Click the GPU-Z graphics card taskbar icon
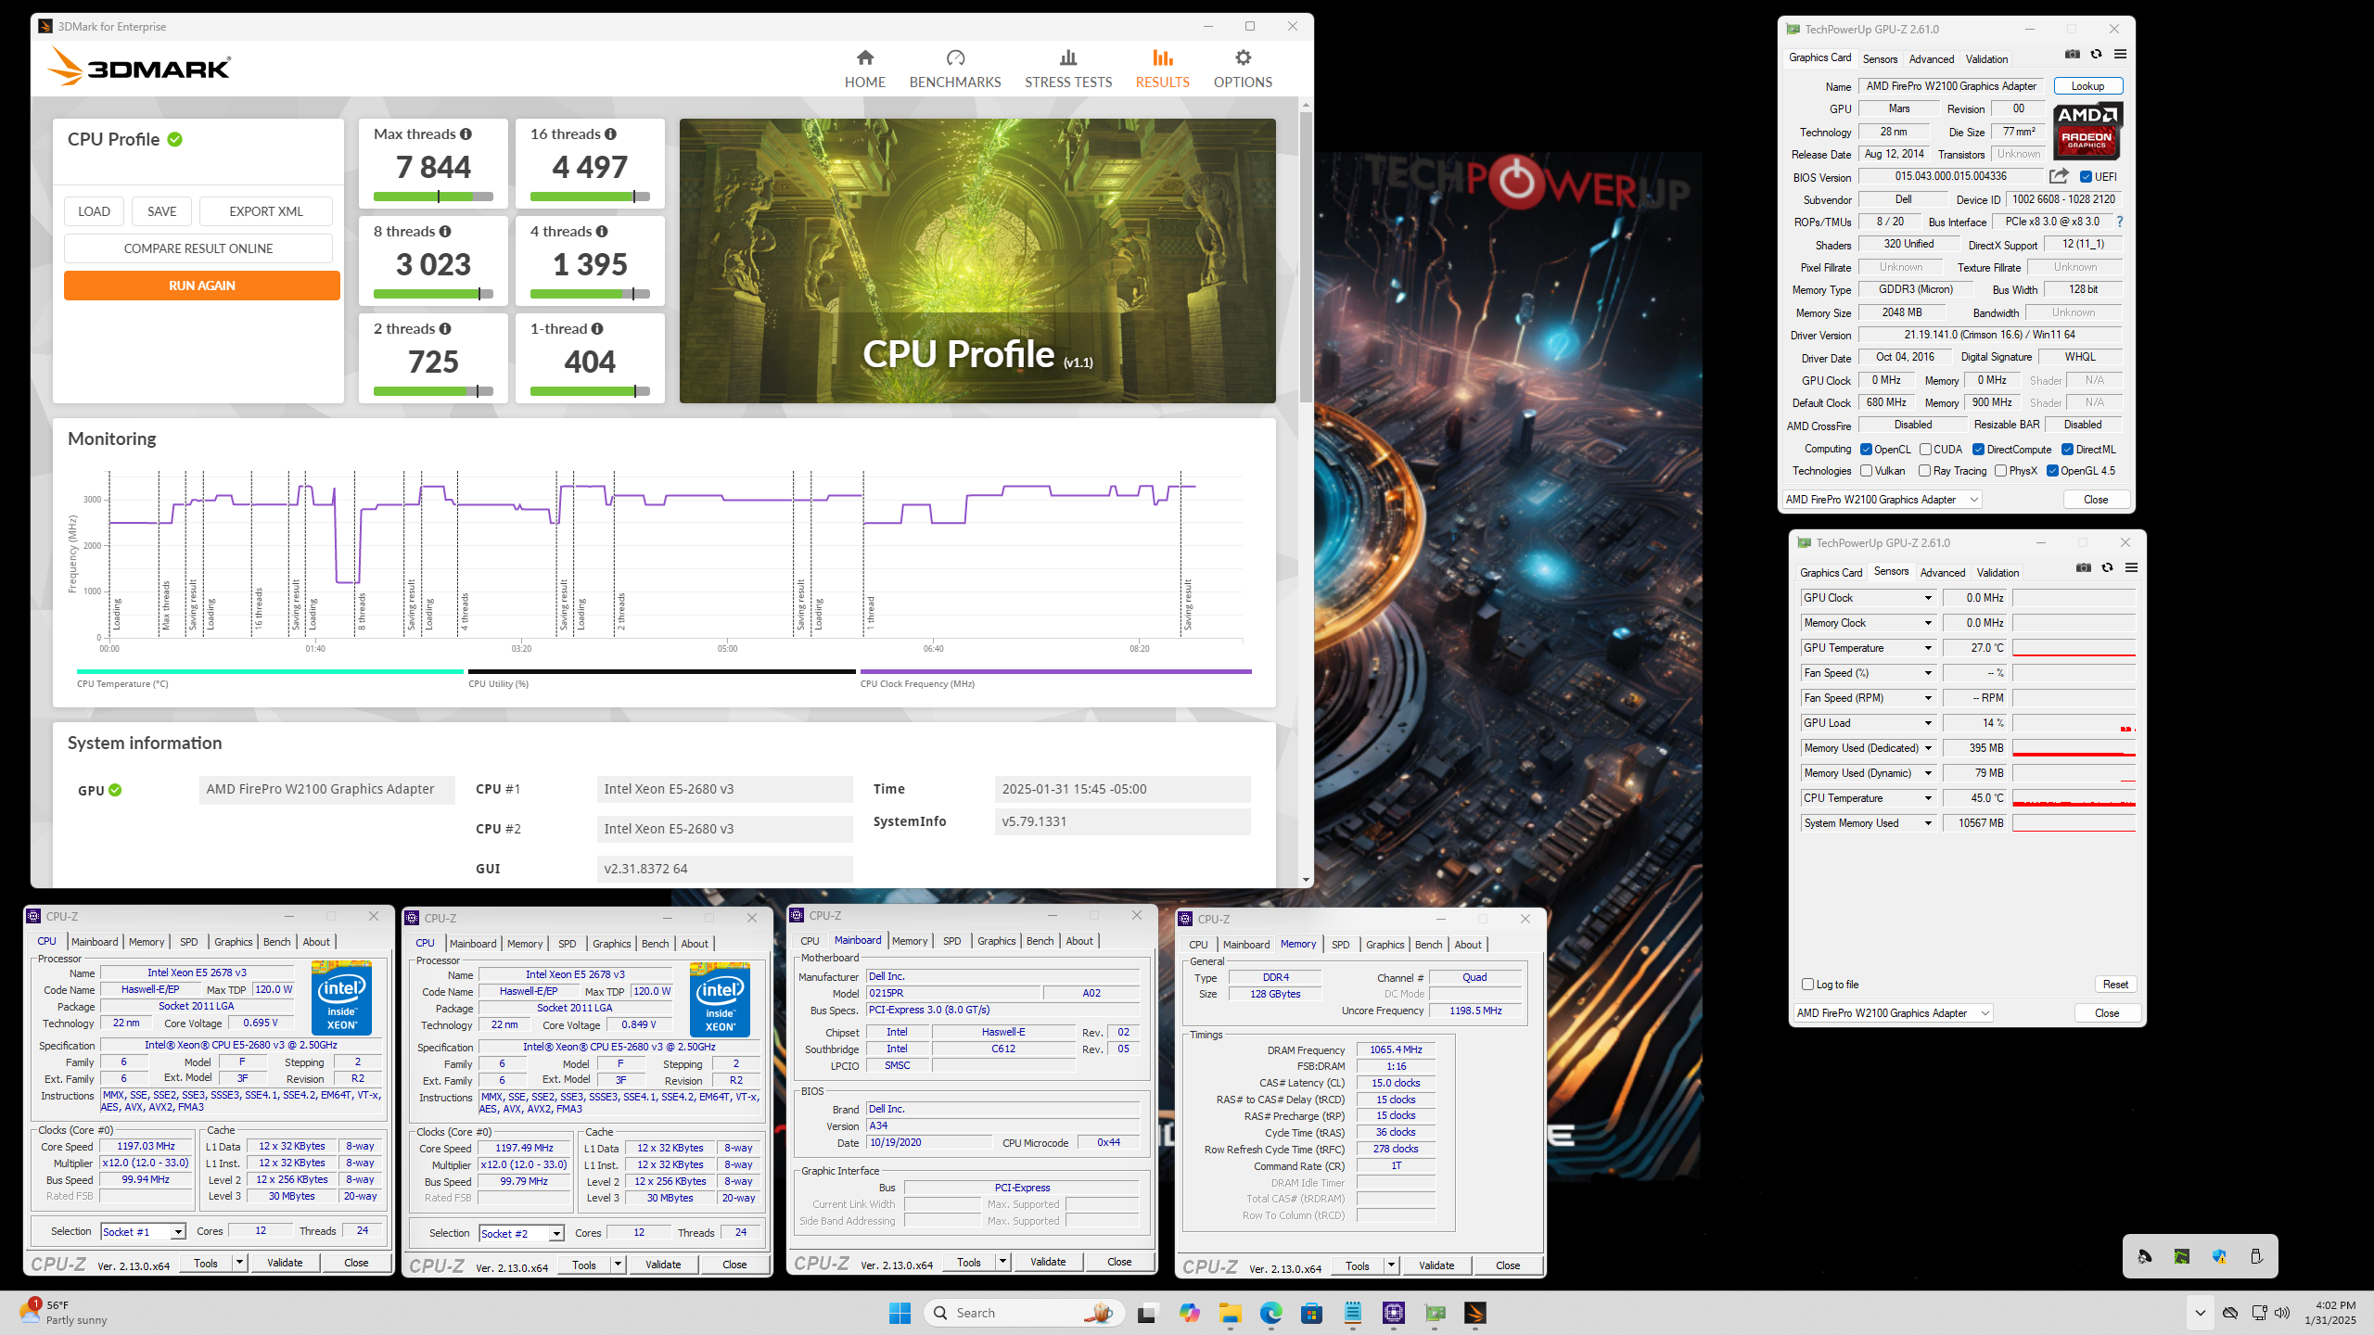The image size is (2374, 1335). (1435, 1313)
